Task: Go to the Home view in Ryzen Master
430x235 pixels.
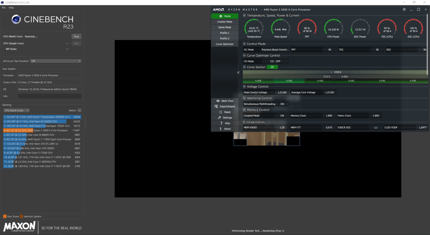Action: coord(225,16)
